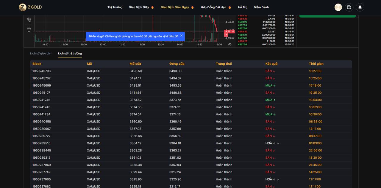Open Thị Trường menu
This screenshot has width=381, height=188.
tap(115, 7)
